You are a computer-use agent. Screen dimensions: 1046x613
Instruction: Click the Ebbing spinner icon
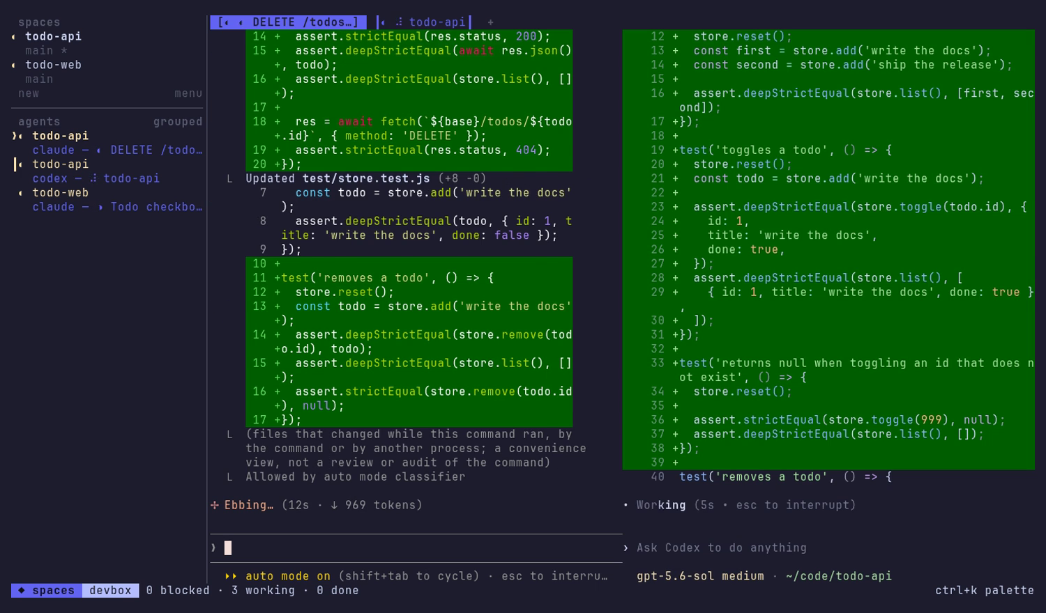click(x=215, y=505)
